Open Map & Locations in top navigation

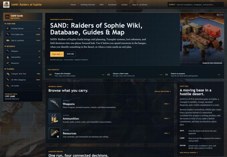click(140, 5)
